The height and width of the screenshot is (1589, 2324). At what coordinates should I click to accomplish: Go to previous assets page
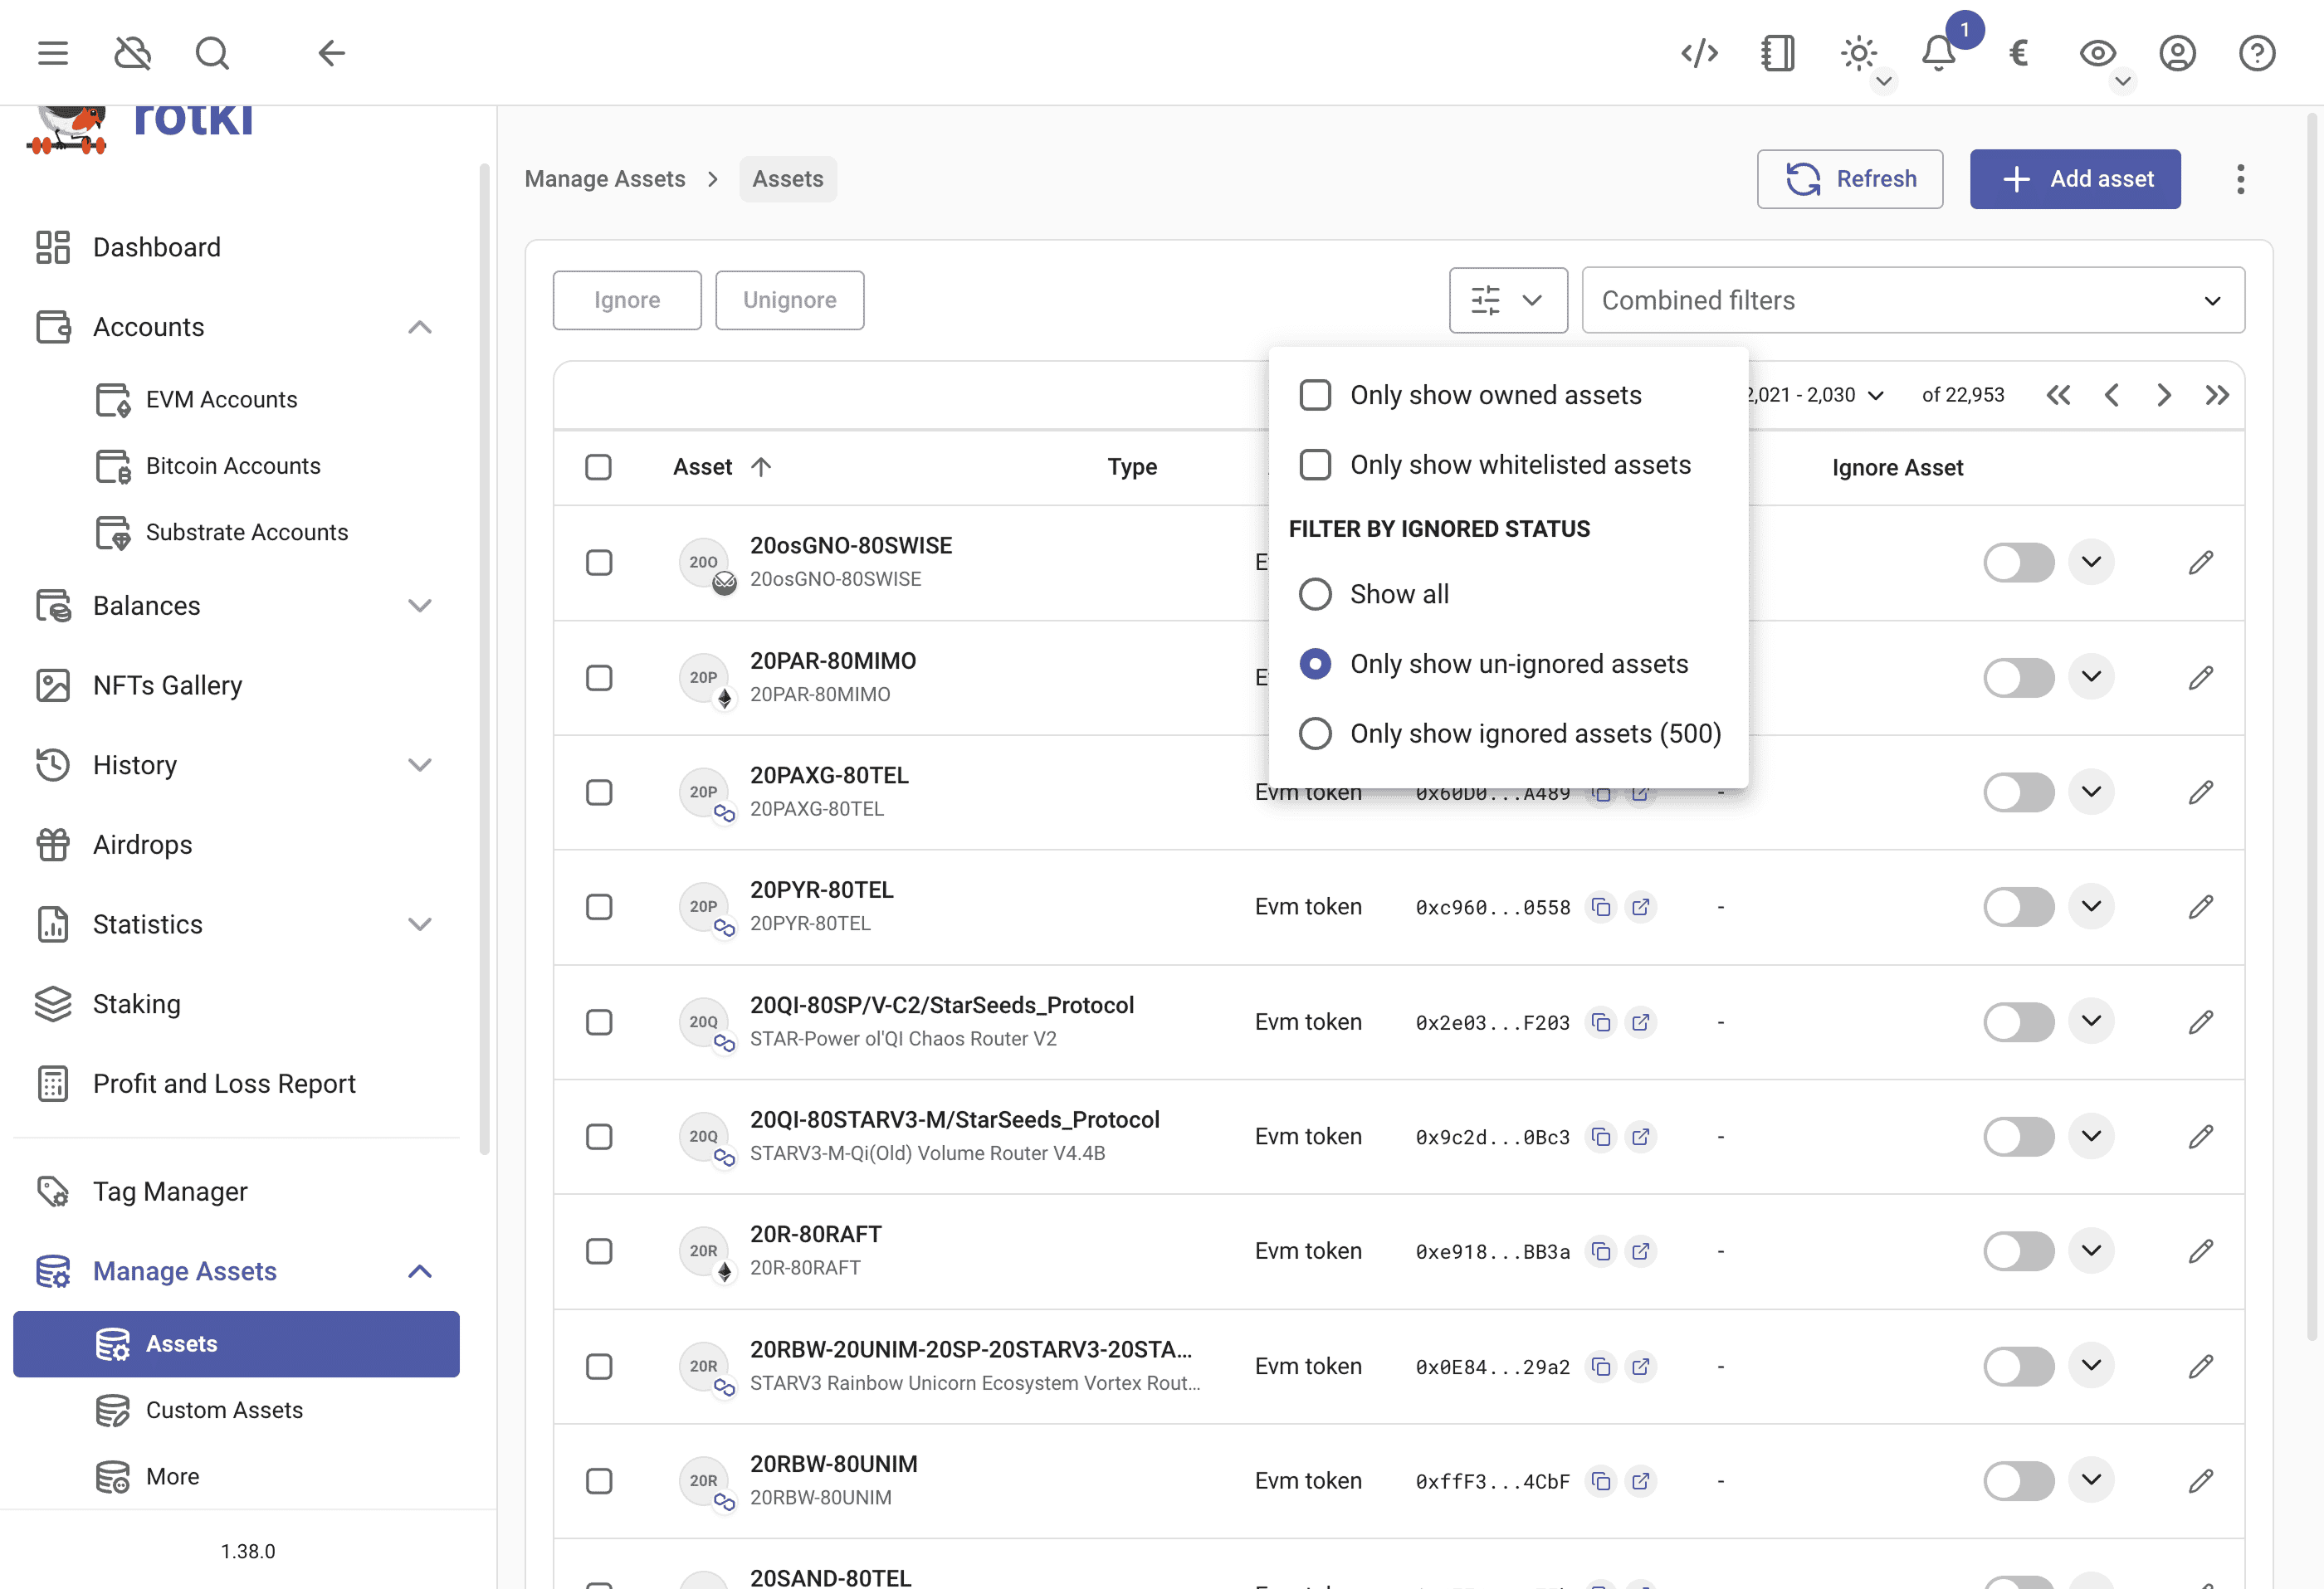click(x=2111, y=395)
